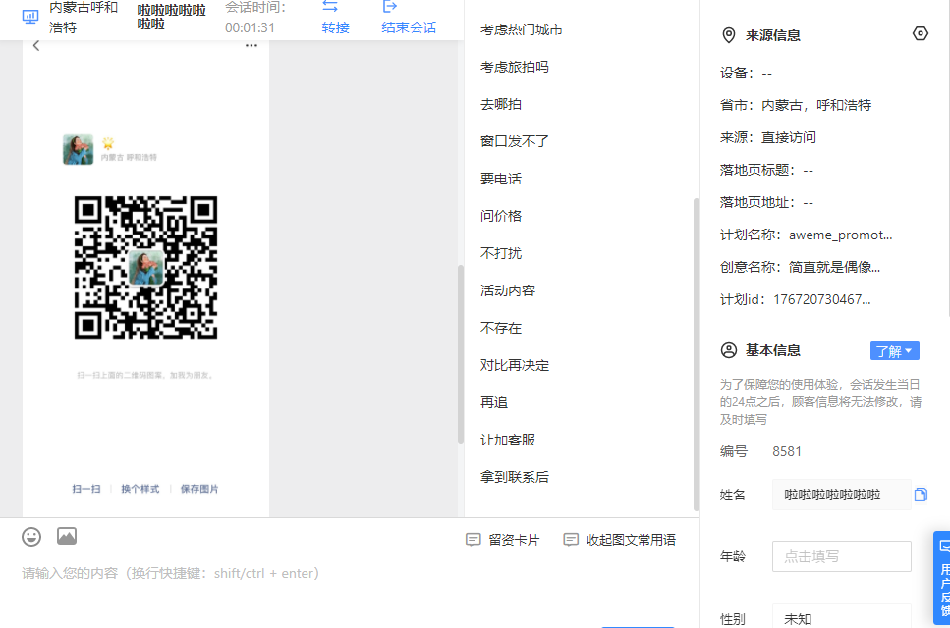950x628 pixels.
Task: Select quick phrase 去哪拍
Action: (501, 104)
